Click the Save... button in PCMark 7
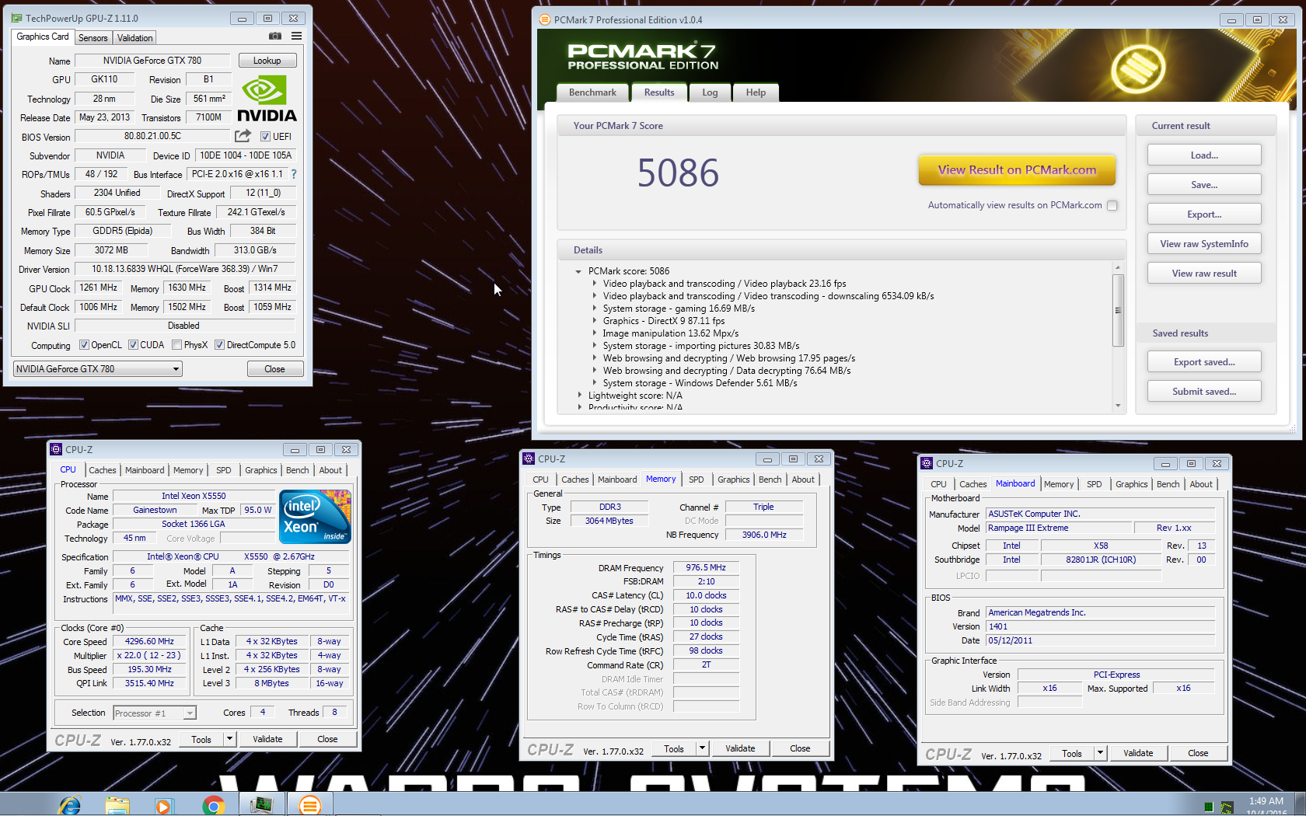1306x816 pixels. click(1204, 185)
